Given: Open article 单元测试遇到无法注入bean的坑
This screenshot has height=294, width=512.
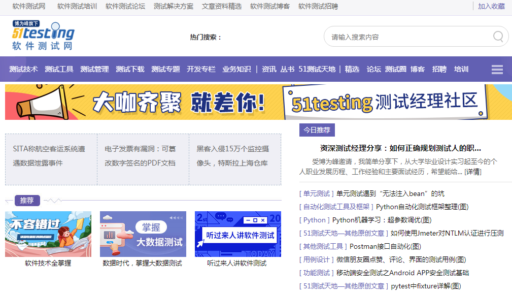Looking at the screenshot, I should click(x=390, y=193).
